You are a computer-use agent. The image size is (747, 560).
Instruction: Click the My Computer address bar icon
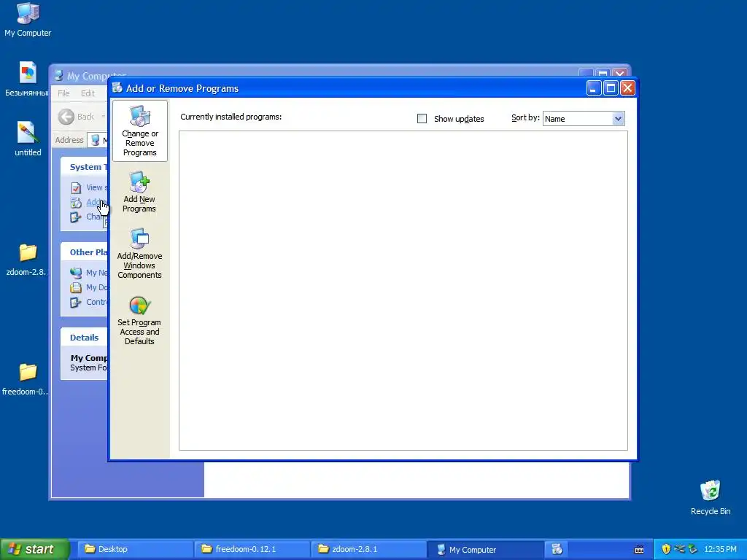tap(96, 140)
